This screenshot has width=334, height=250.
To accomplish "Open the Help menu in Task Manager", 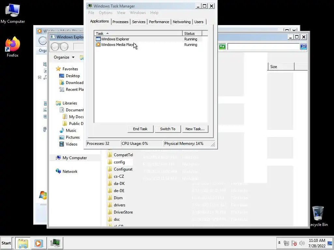I will tap(154, 13).
